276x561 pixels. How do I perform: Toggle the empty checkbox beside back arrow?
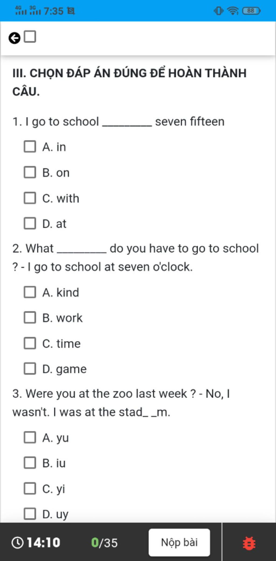[x=30, y=36]
